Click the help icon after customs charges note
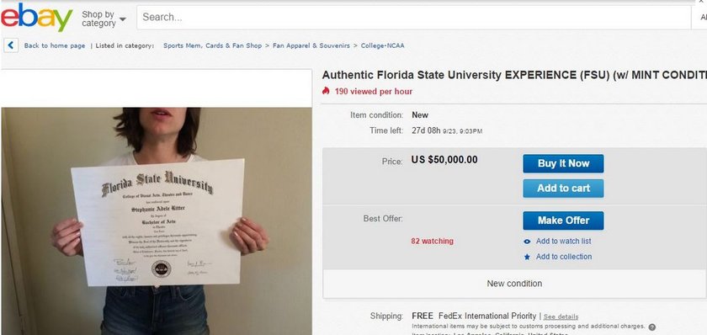Image resolution: width=707 pixels, height=335 pixels. (x=651, y=327)
